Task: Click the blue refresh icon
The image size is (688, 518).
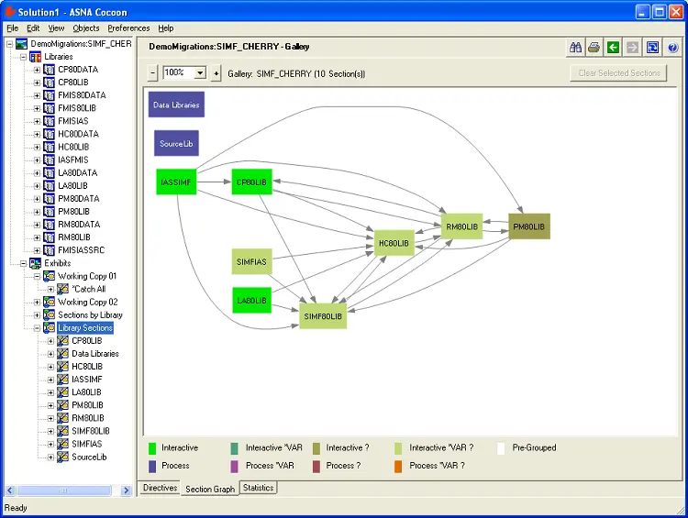Action: [652, 48]
